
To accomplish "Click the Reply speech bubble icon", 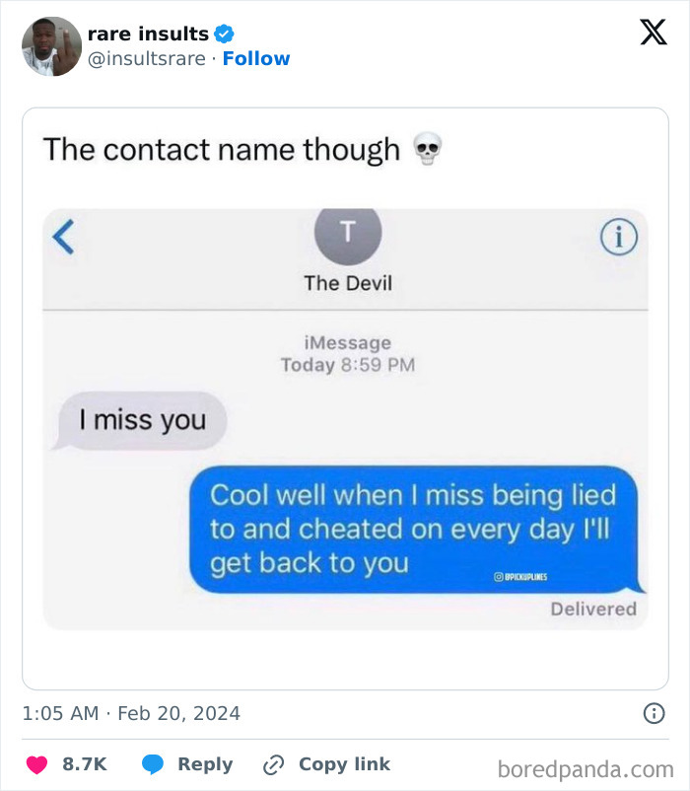I will [x=152, y=764].
